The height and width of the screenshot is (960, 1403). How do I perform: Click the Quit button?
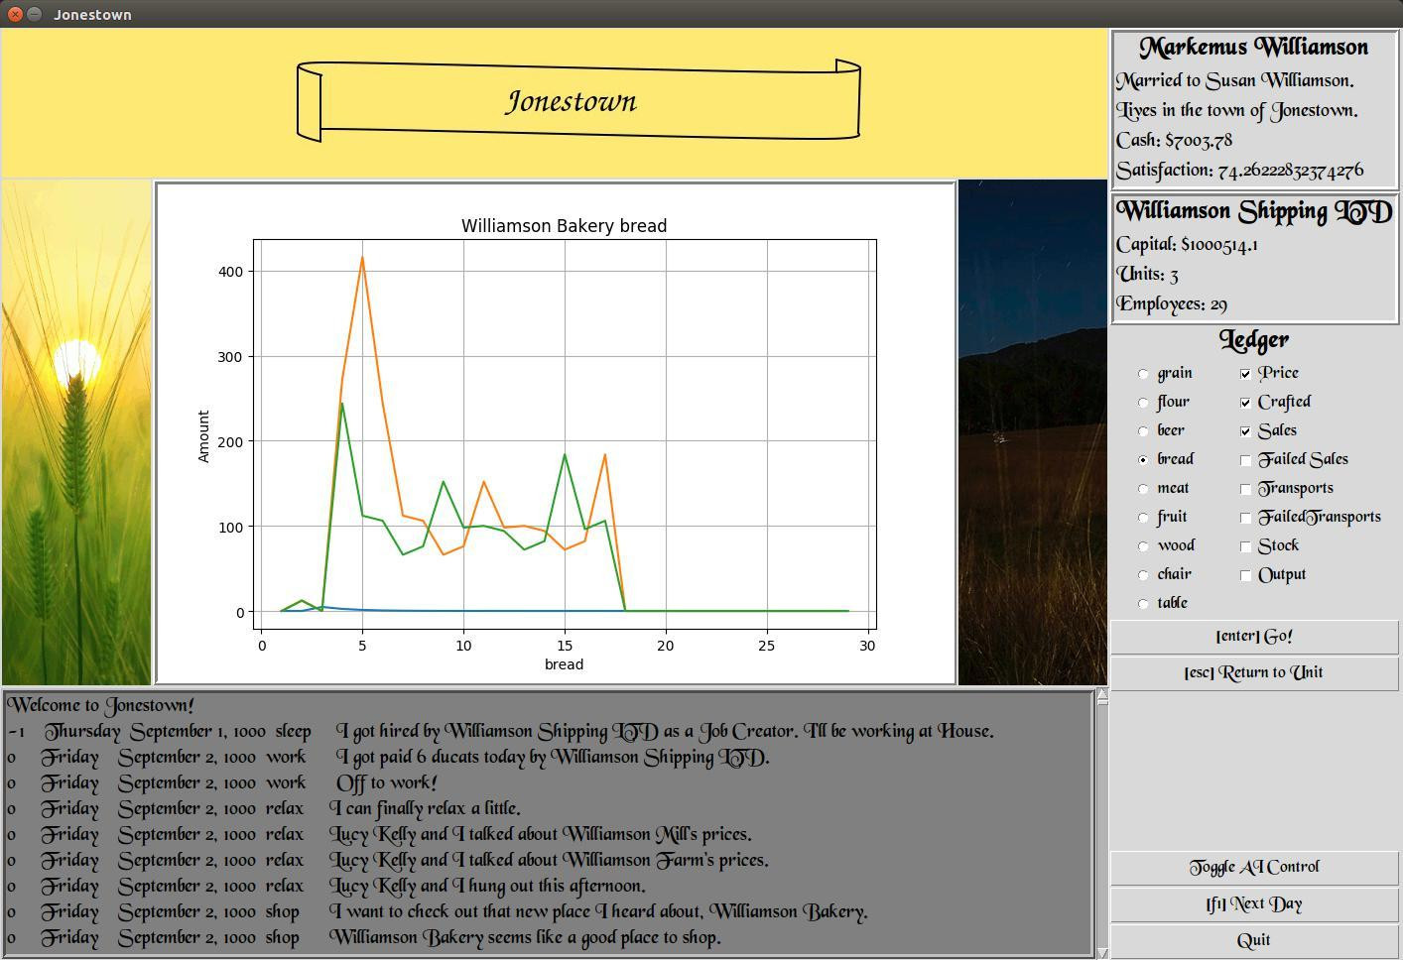[1254, 940]
